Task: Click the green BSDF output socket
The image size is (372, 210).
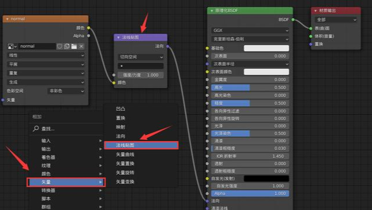Action: (x=293, y=20)
